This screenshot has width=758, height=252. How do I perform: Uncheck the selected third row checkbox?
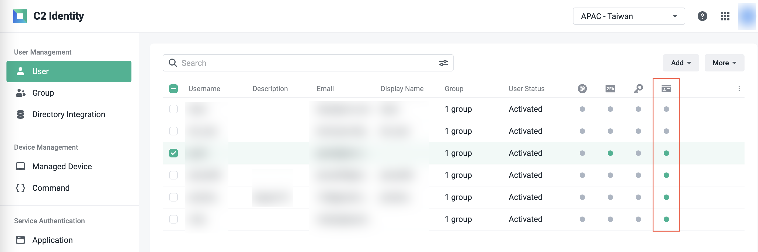(173, 153)
